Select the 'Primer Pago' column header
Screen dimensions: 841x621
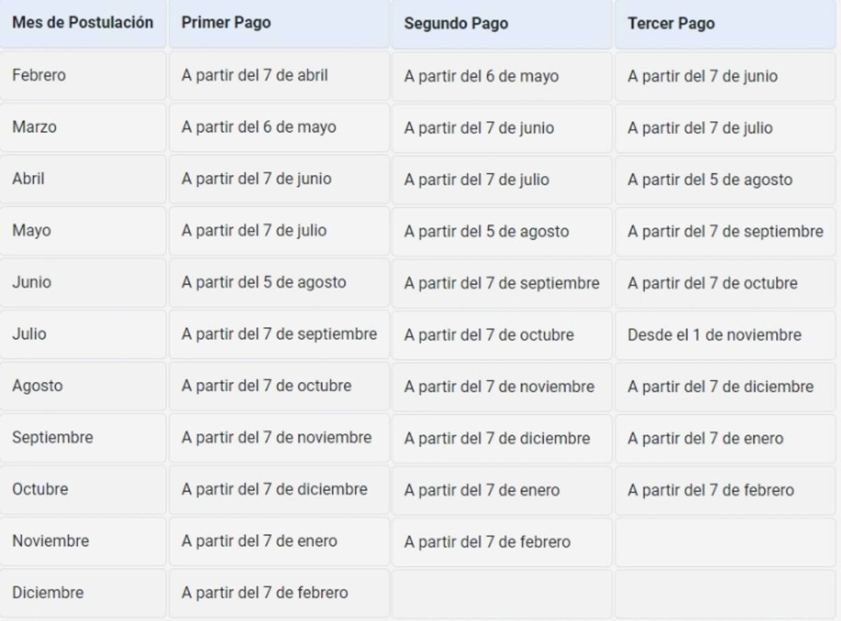[226, 22]
